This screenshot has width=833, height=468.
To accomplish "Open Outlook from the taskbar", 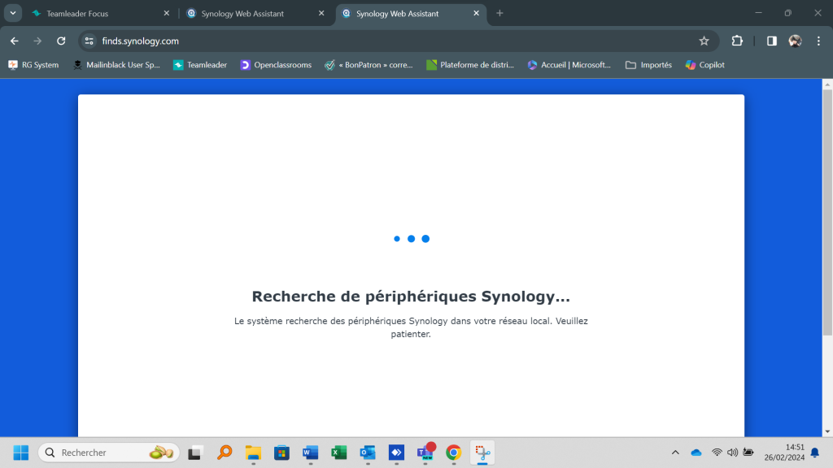I will point(367,453).
